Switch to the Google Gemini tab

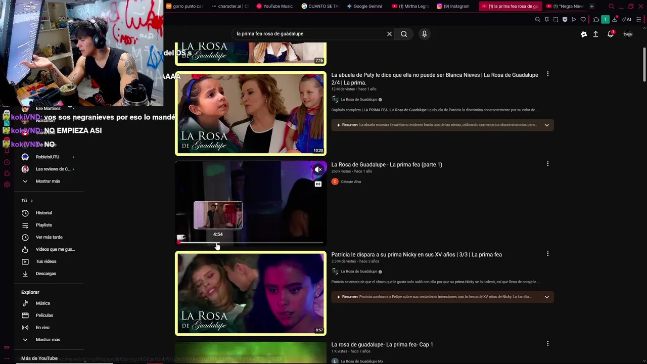(364, 6)
